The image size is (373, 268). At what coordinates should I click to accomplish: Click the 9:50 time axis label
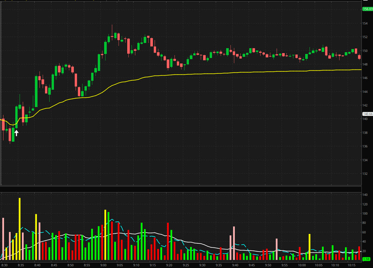click(268, 265)
